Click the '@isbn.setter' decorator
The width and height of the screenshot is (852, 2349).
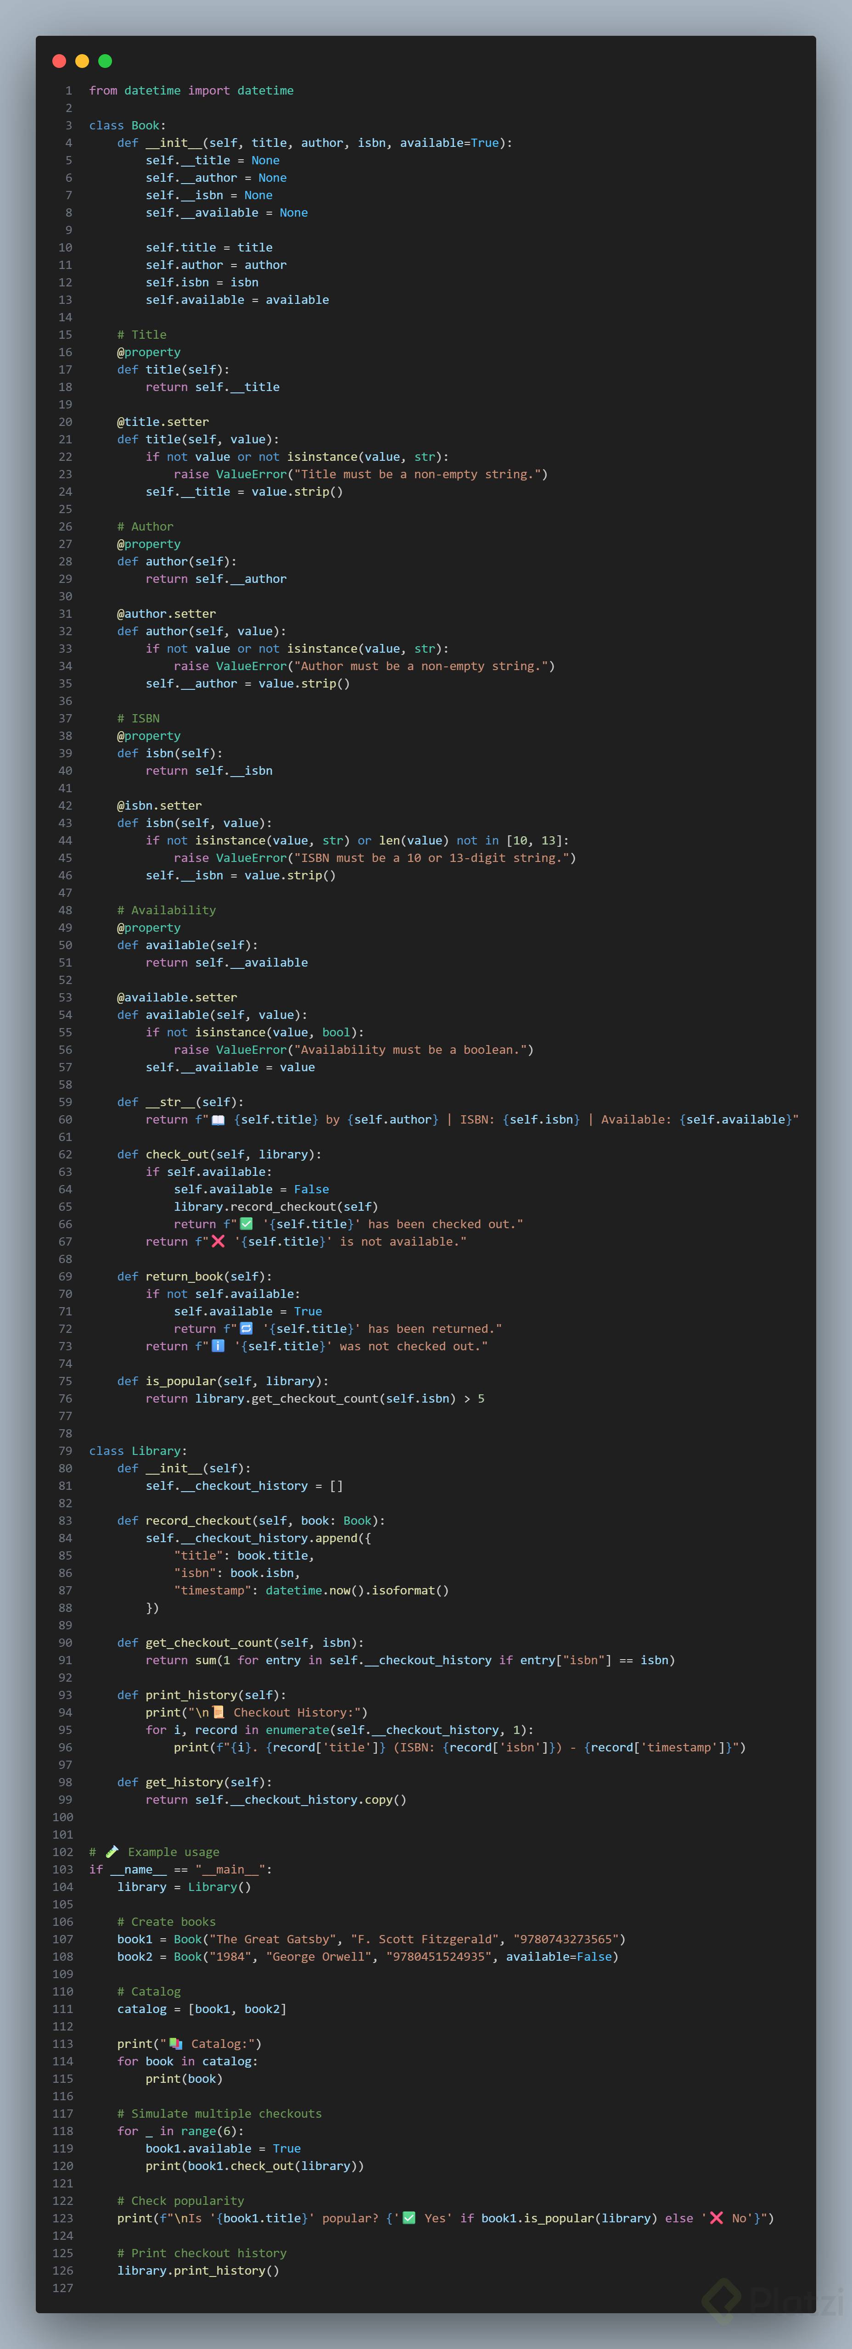pos(160,805)
